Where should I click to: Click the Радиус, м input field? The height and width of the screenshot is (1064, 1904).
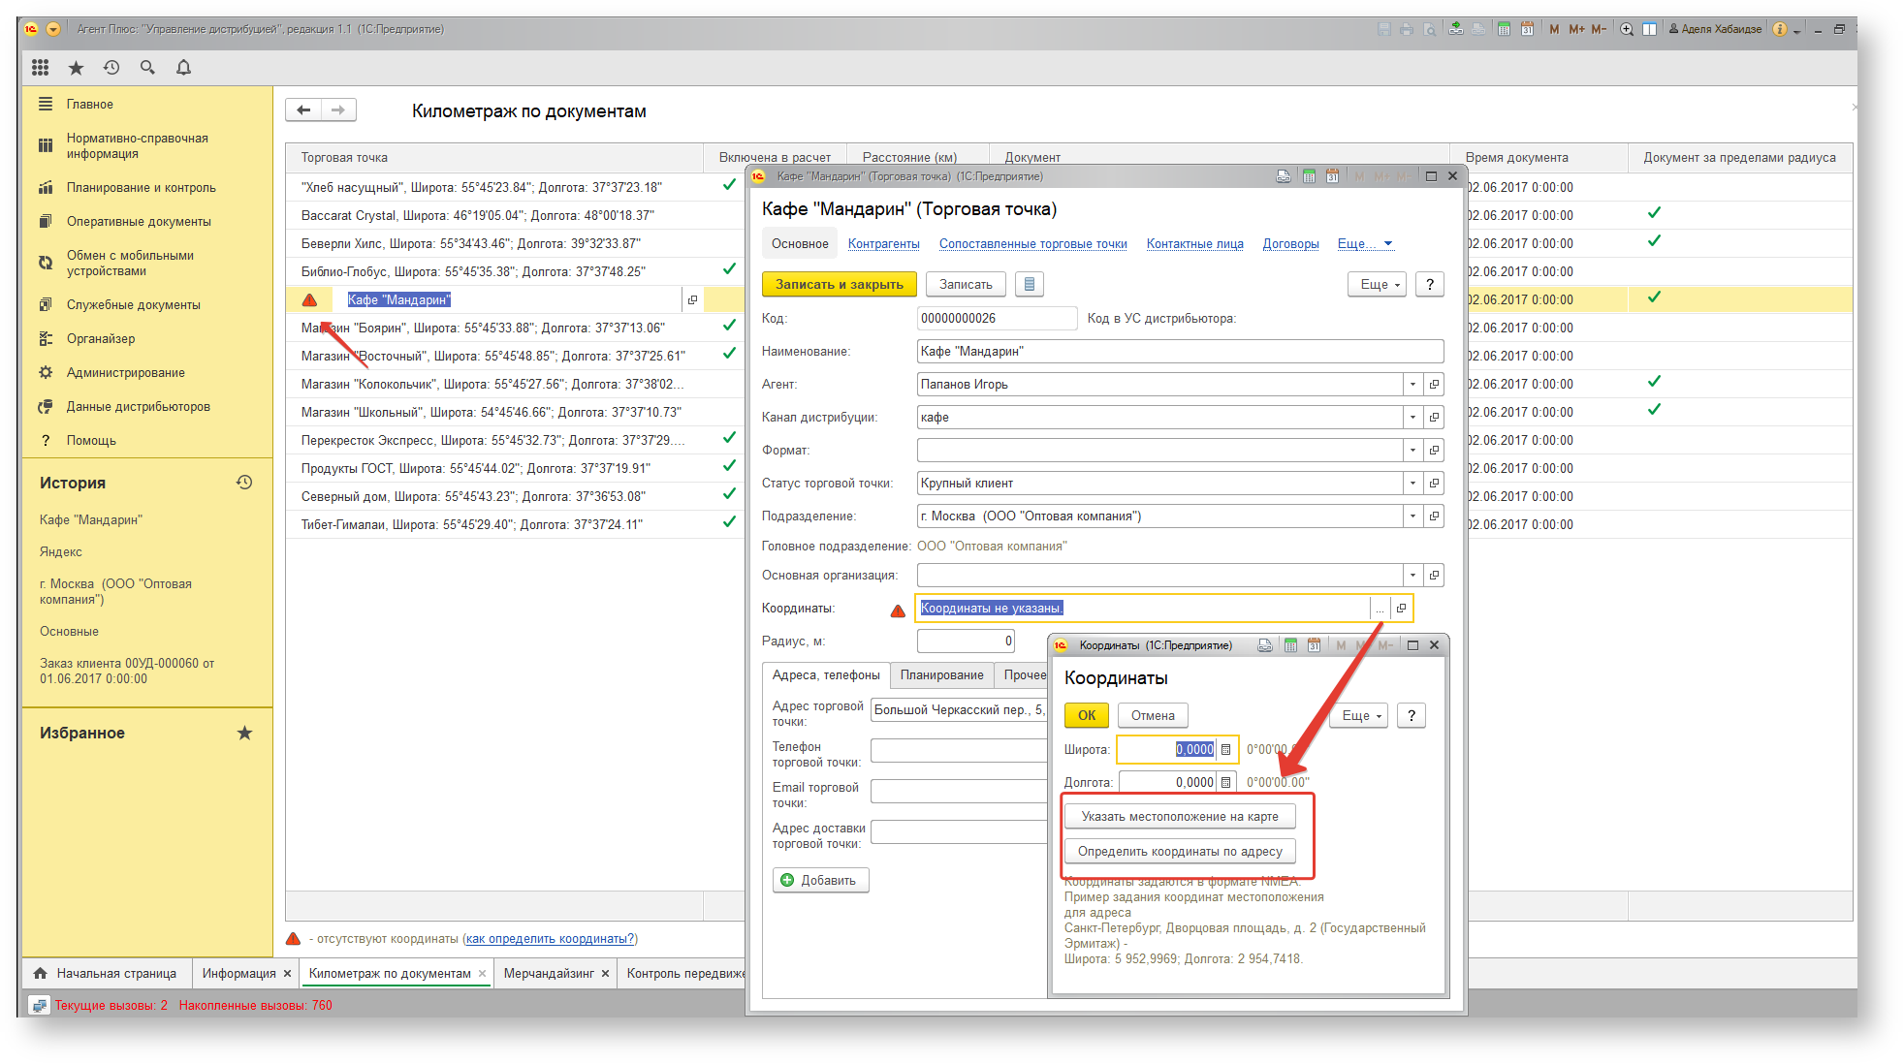966,642
